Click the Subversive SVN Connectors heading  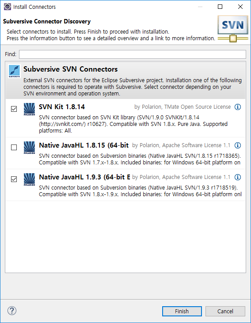(x=70, y=69)
